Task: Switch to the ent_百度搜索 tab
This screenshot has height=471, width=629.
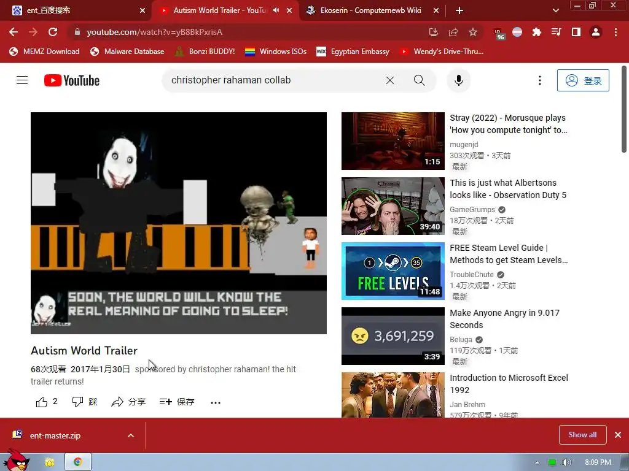Action: pyautogui.click(x=76, y=10)
